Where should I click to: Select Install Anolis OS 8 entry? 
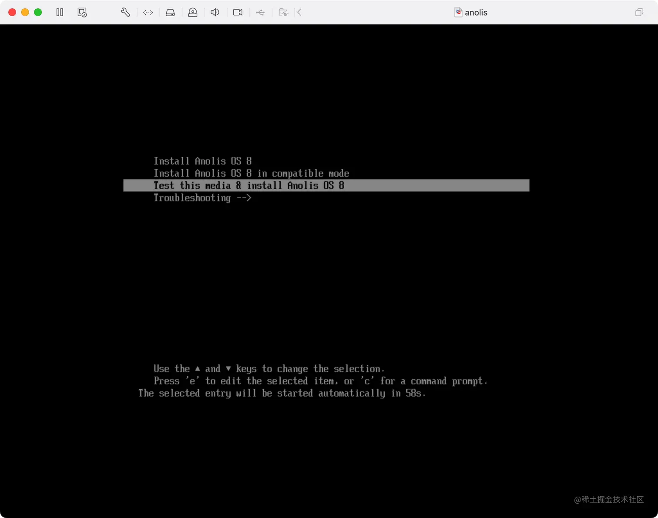[x=203, y=161]
